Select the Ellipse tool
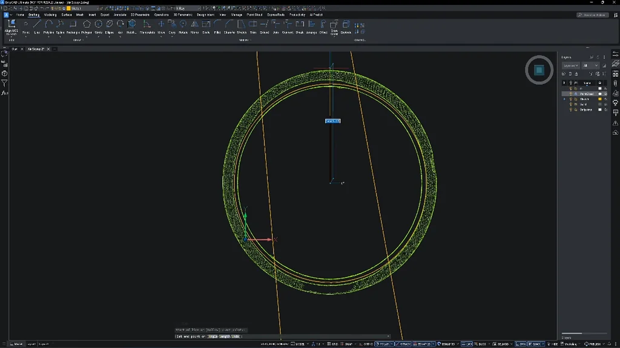The width and height of the screenshot is (620, 348). click(110, 27)
